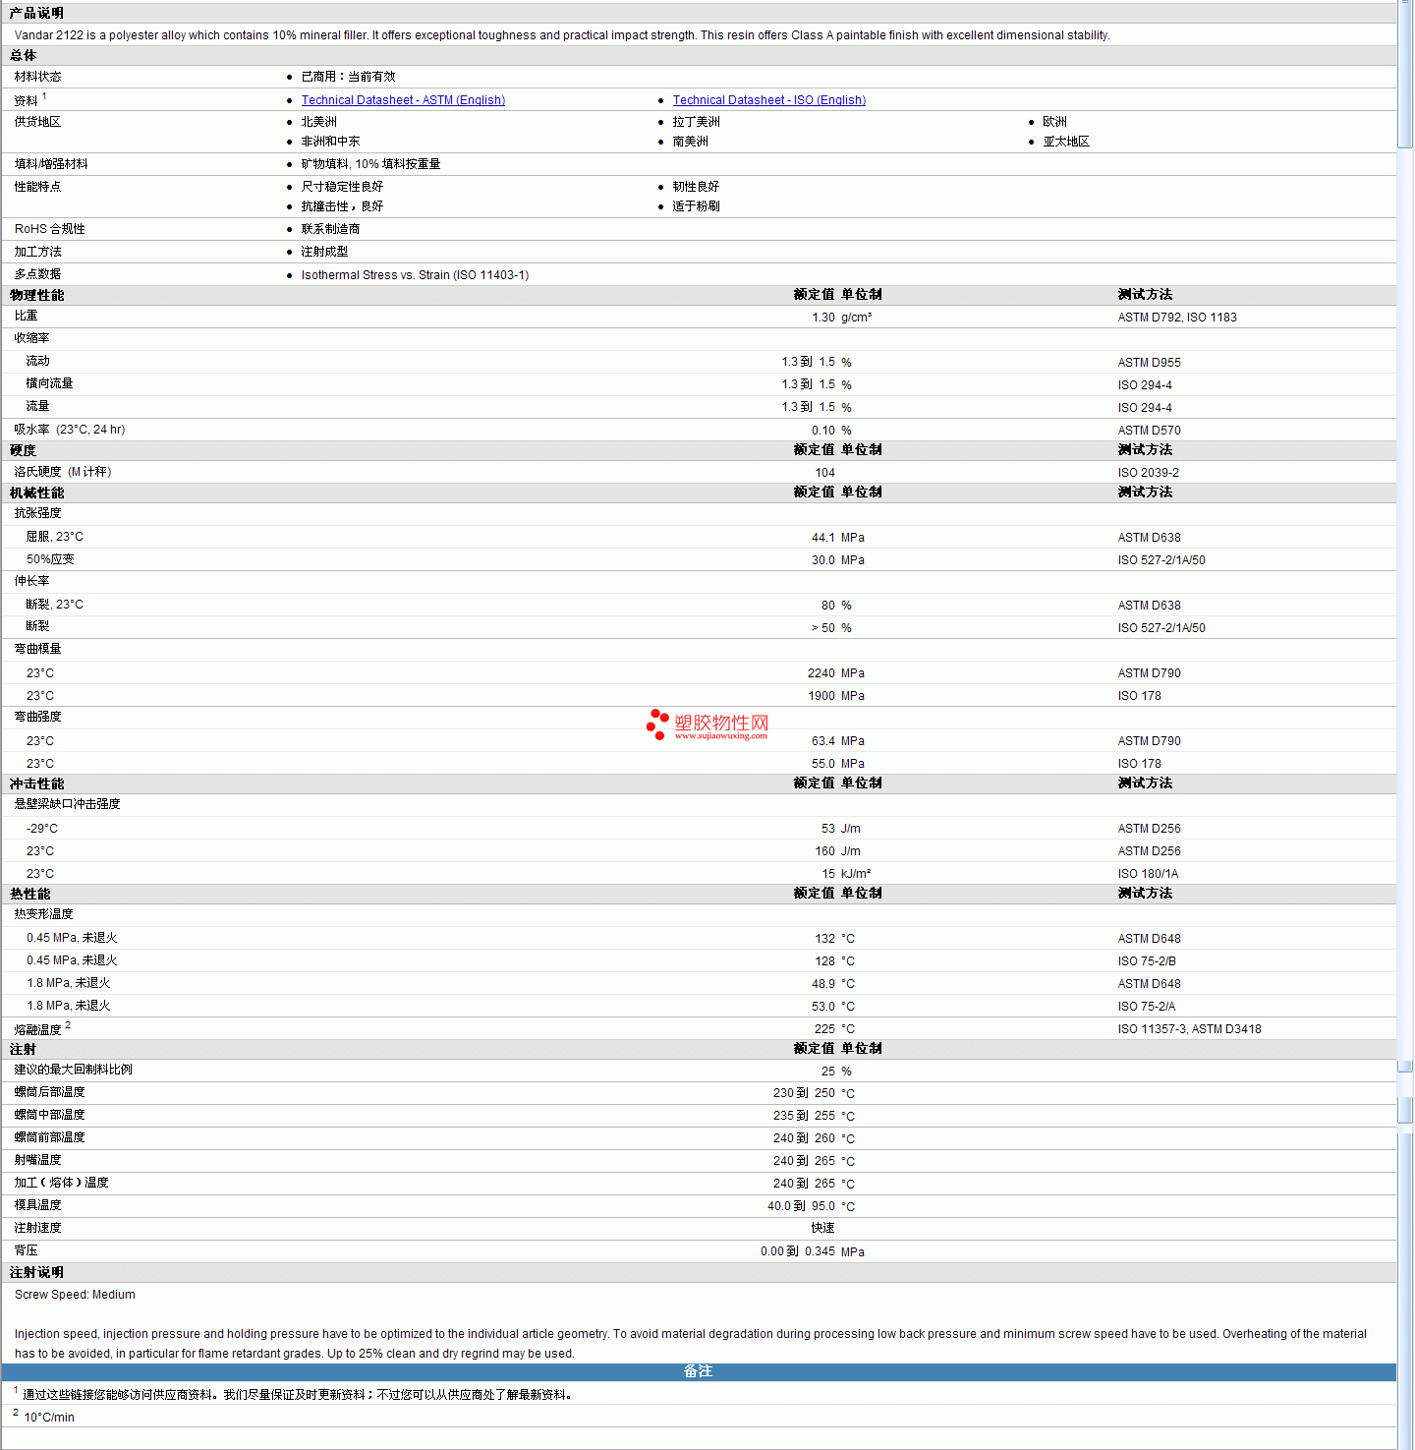The height and width of the screenshot is (1450, 1415).
Task: Click the heat deflection value "132"
Action: 825,939
